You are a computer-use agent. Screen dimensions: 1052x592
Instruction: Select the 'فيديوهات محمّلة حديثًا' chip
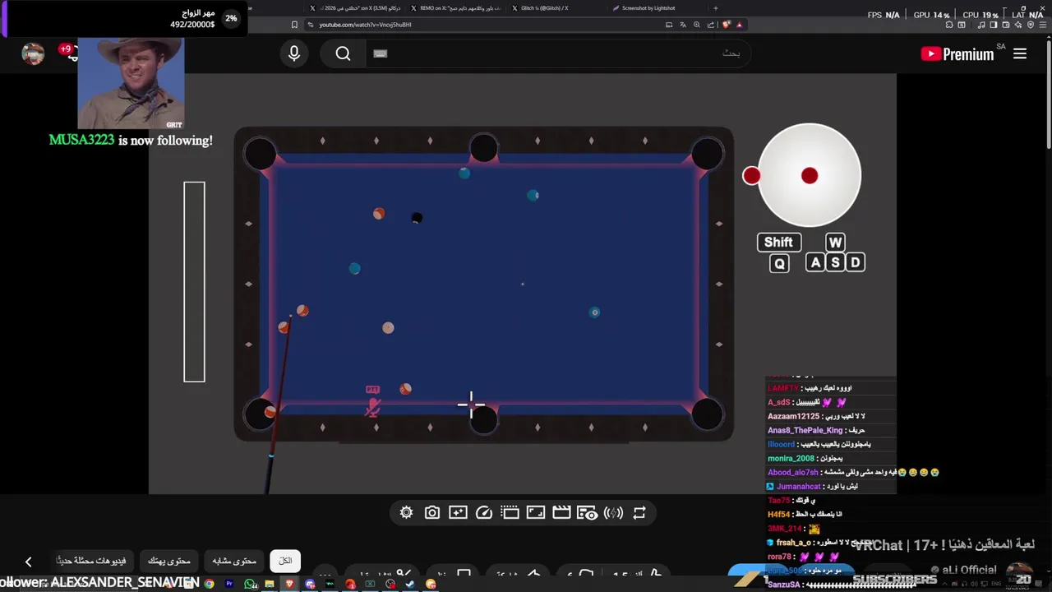pos(91,561)
